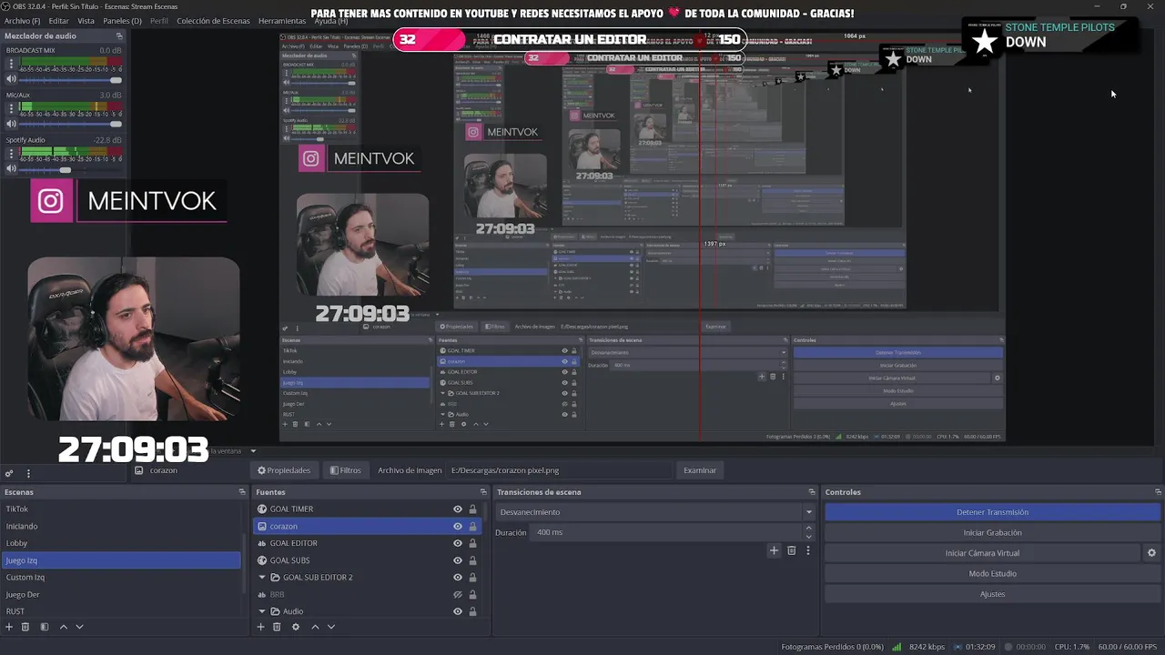
Task: Unlock the GOAL TIMER source
Action: 472,509
